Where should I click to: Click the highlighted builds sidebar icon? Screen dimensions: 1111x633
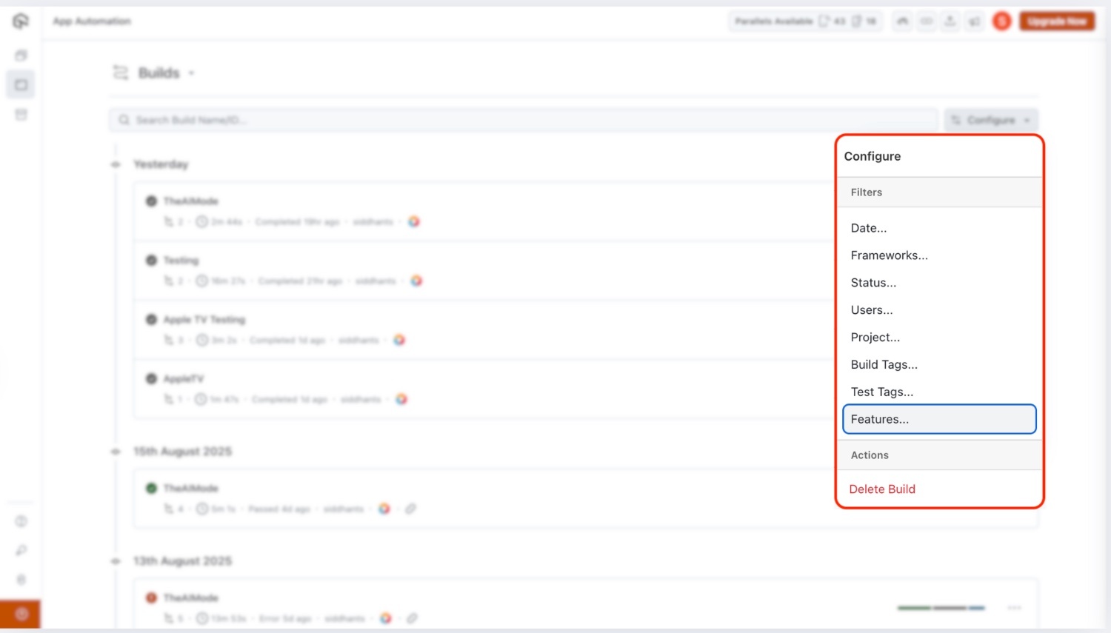[x=21, y=85]
